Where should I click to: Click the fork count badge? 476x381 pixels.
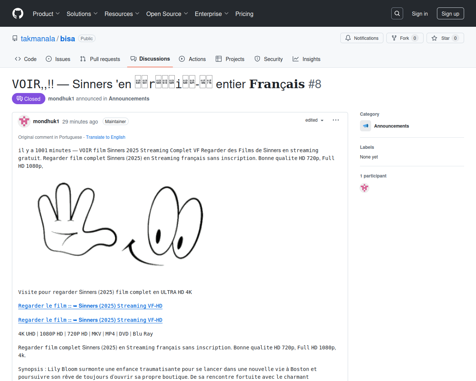[x=415, y=38]
